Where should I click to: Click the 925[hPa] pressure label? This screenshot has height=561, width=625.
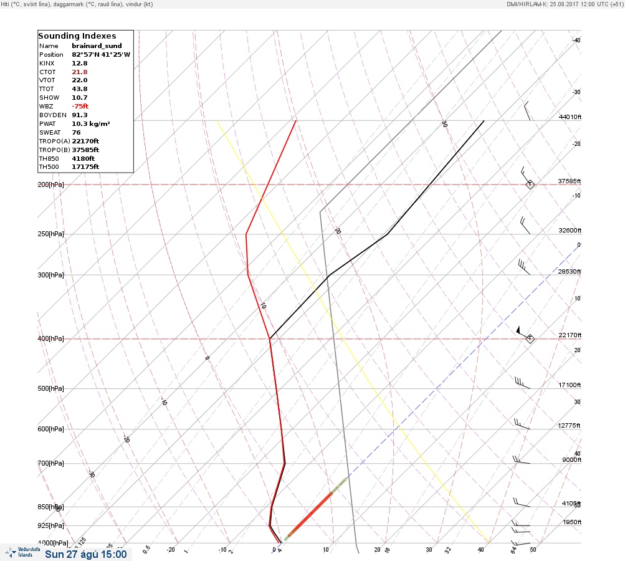coord(50,525)
